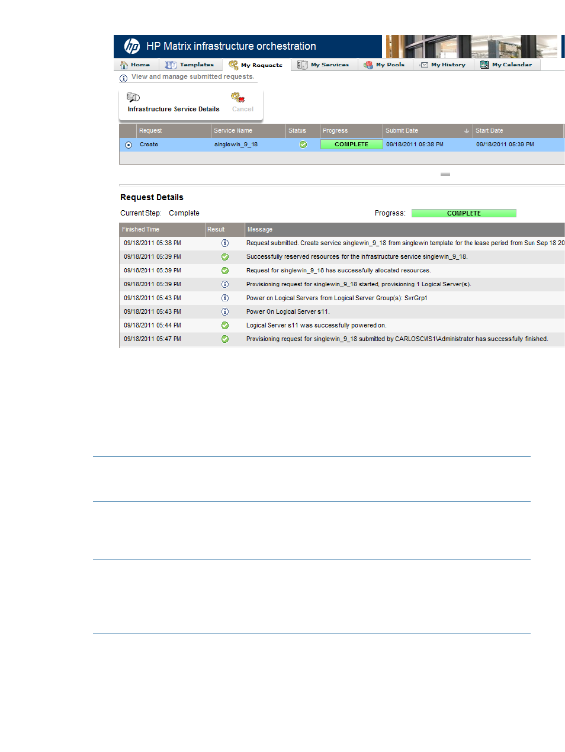Click the 'Request submitted. Create service' message
Viewport: 565px width, 752px height.
[x=405, y=243]
